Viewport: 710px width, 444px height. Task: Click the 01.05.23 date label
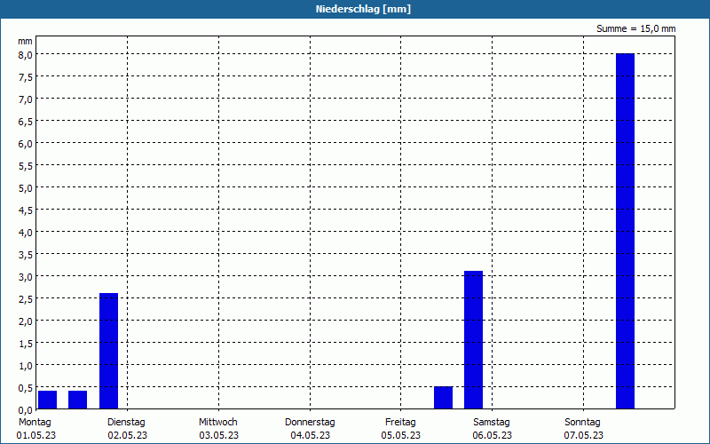pyautogui.click(x=36, y=435)
